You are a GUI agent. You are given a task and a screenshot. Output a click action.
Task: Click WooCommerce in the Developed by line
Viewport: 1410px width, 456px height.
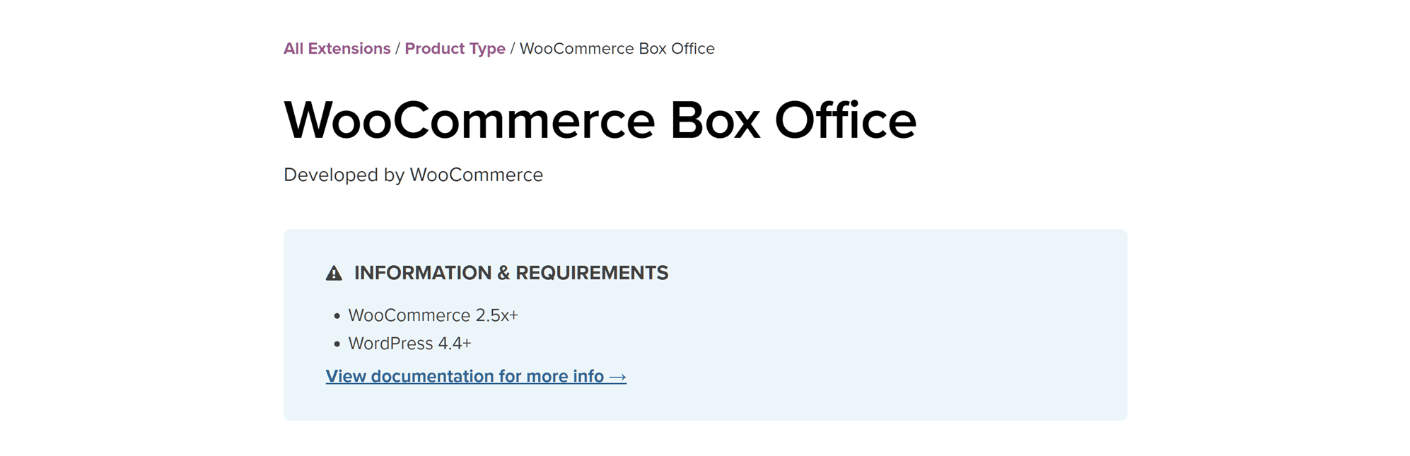click(476, 175)
